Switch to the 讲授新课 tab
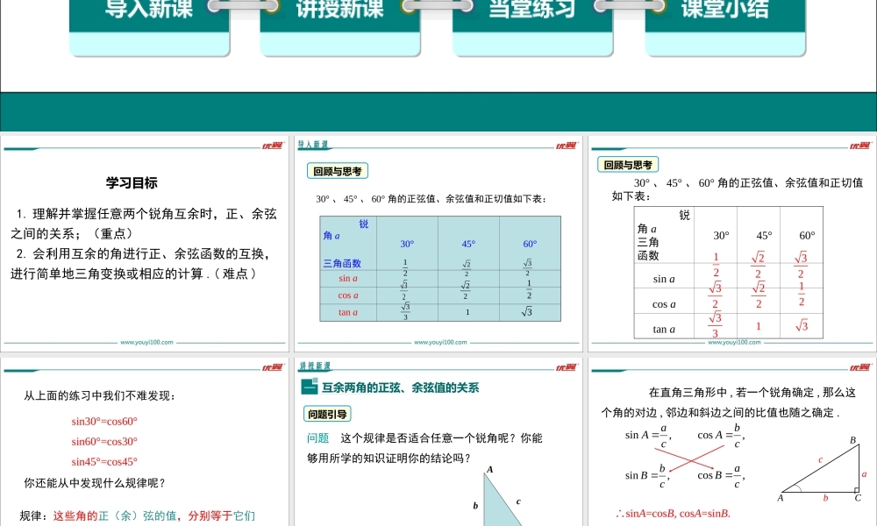 tap(340, 11)
